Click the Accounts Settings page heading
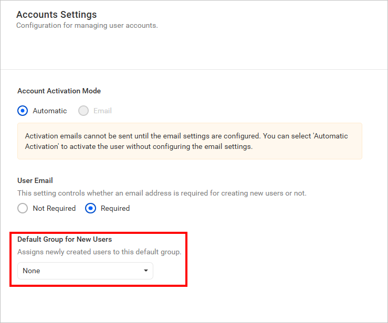This screenshot has width=388, height=323. [x=56, y=15]
